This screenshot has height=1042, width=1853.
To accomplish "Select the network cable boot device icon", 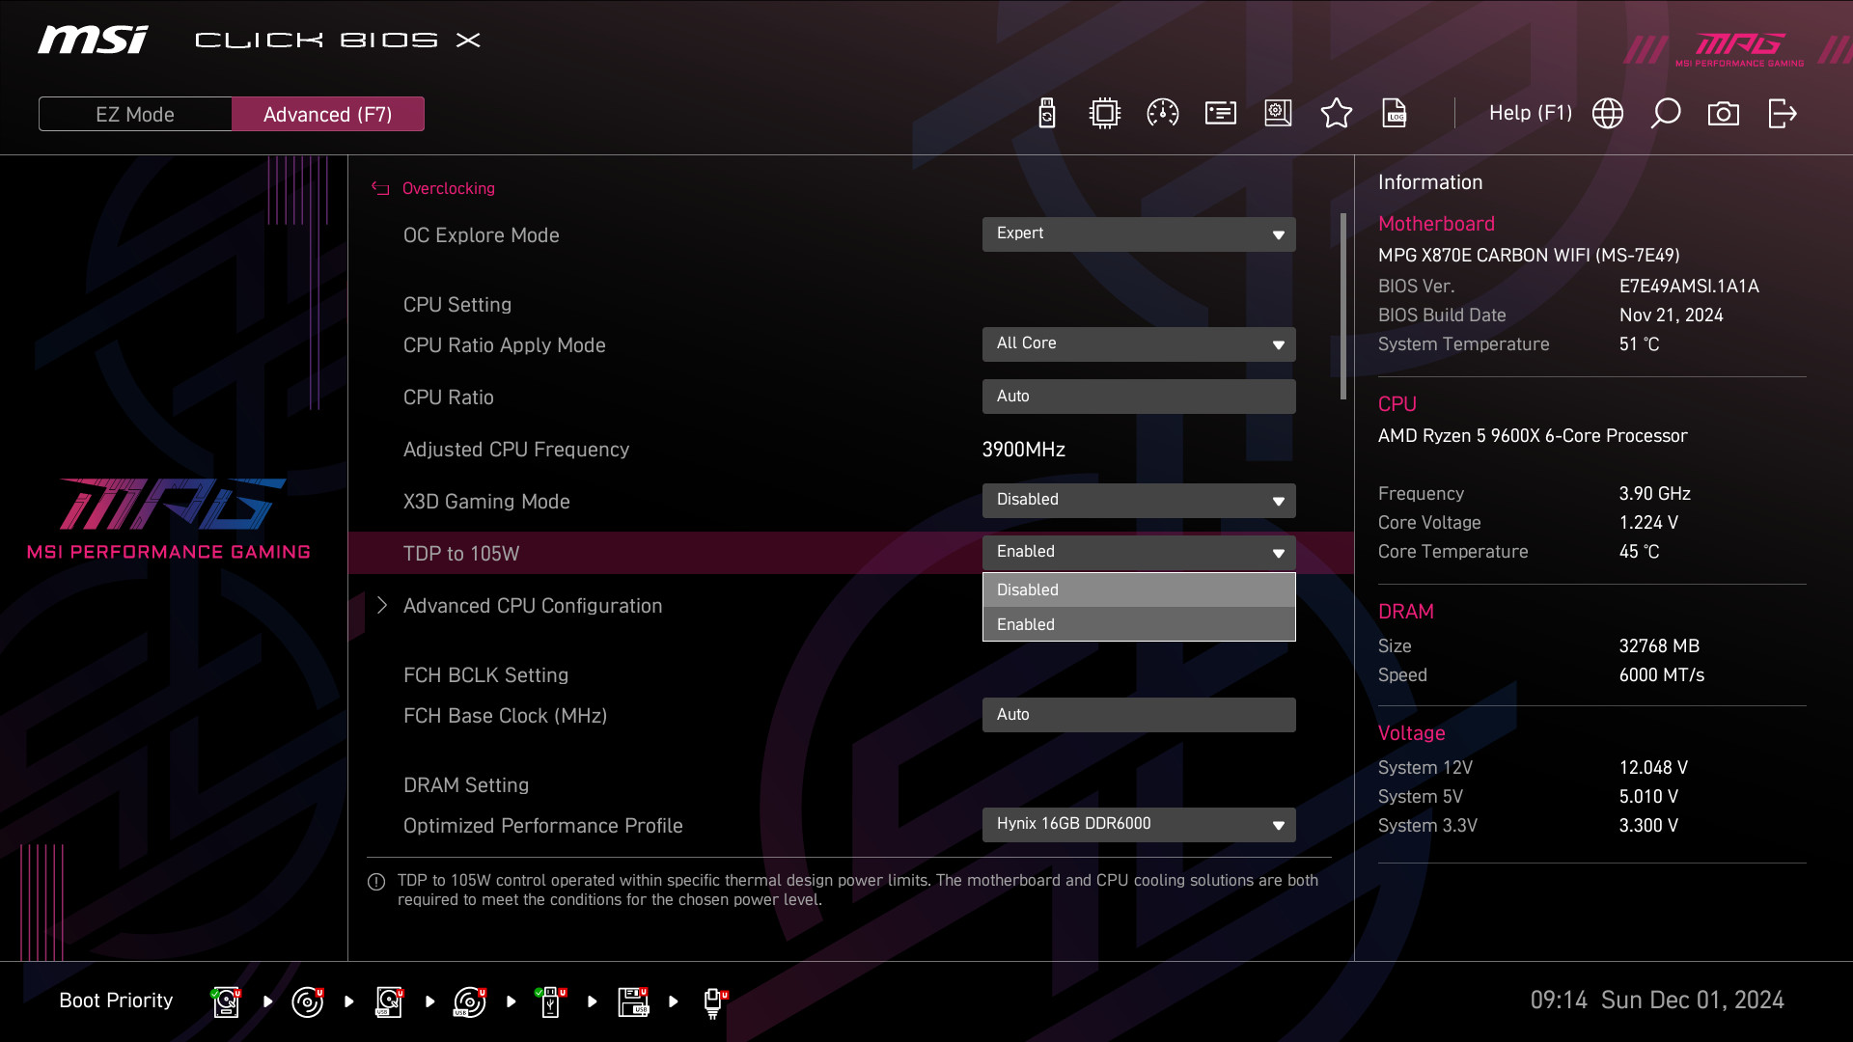I will (714, 1001).
